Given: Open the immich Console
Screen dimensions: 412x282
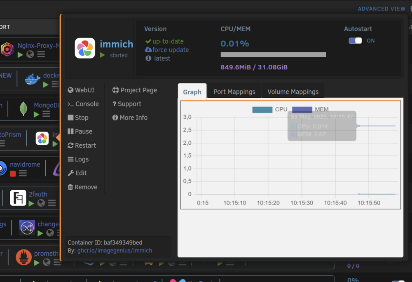Looking at the screenshot, I should [83, 104].
